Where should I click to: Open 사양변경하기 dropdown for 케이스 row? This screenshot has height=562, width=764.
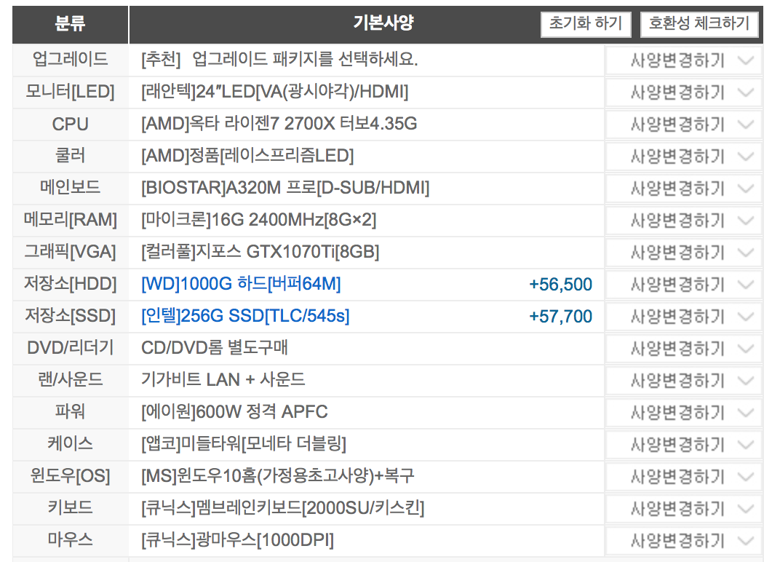point(683,445)
